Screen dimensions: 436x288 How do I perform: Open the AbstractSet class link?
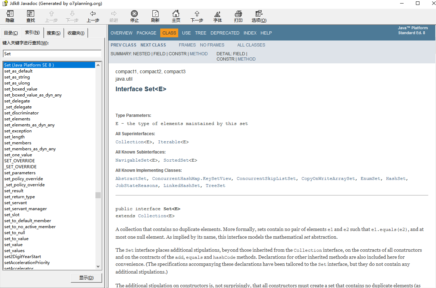click(x=131, y=179)
